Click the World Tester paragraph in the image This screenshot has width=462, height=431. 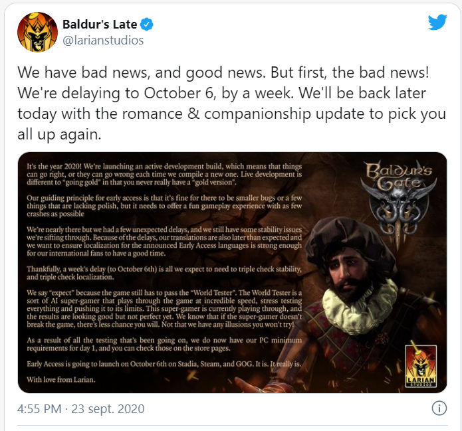(164, 309)
